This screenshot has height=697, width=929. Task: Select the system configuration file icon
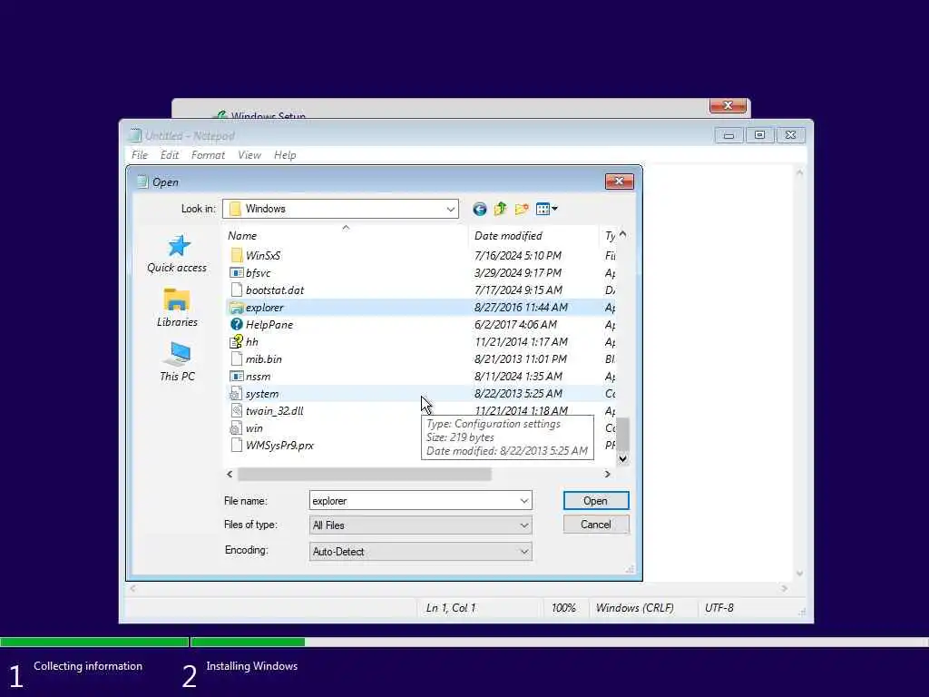237,394
